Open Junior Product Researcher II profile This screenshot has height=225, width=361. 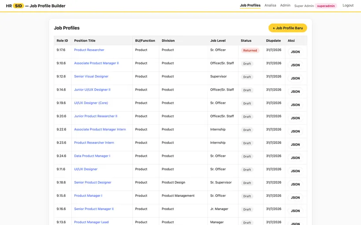coord(96,116)
